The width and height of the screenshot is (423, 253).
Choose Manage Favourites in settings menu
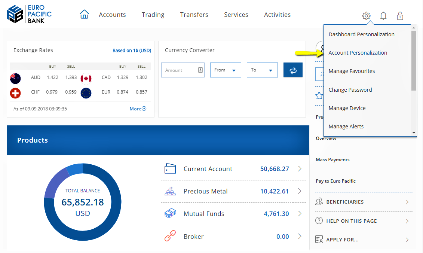click(352, 71)
